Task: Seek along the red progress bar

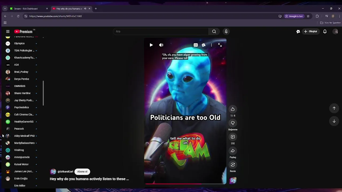Action: pyautogui.click(x=185, y=184)
